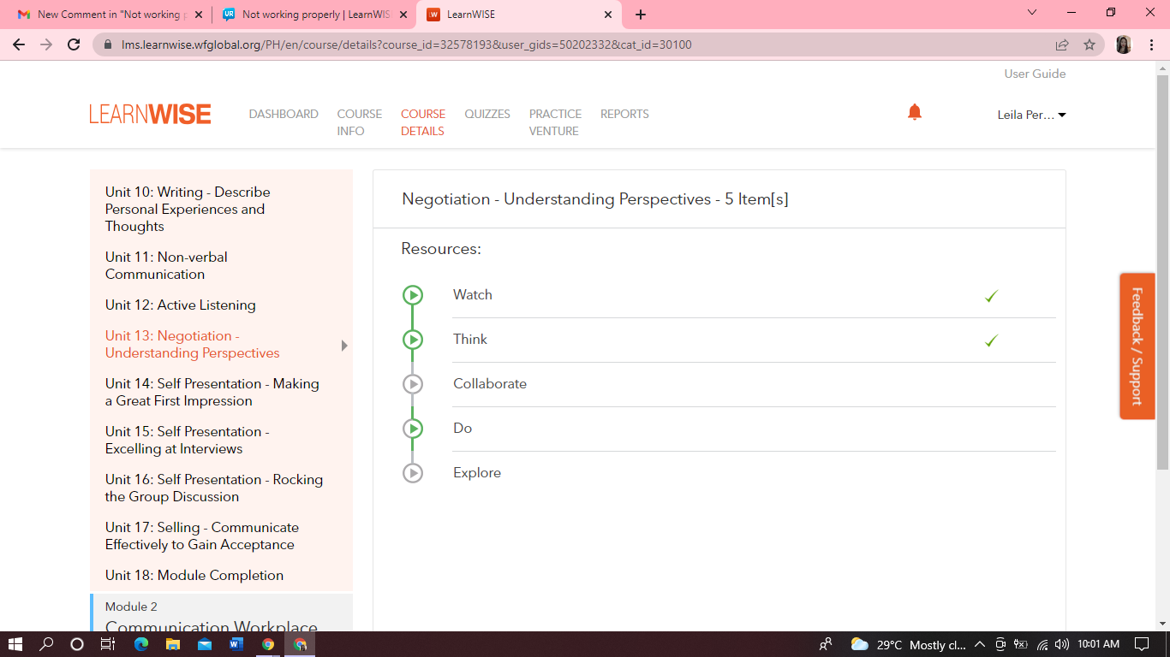This screenshot has height=657, width=1170.
Task: Click the green checkmark on the Watch row
Action: 991,296
